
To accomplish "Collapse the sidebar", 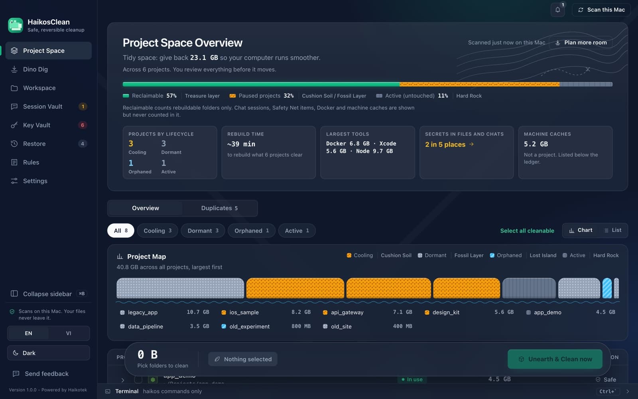I will [49, 294].
